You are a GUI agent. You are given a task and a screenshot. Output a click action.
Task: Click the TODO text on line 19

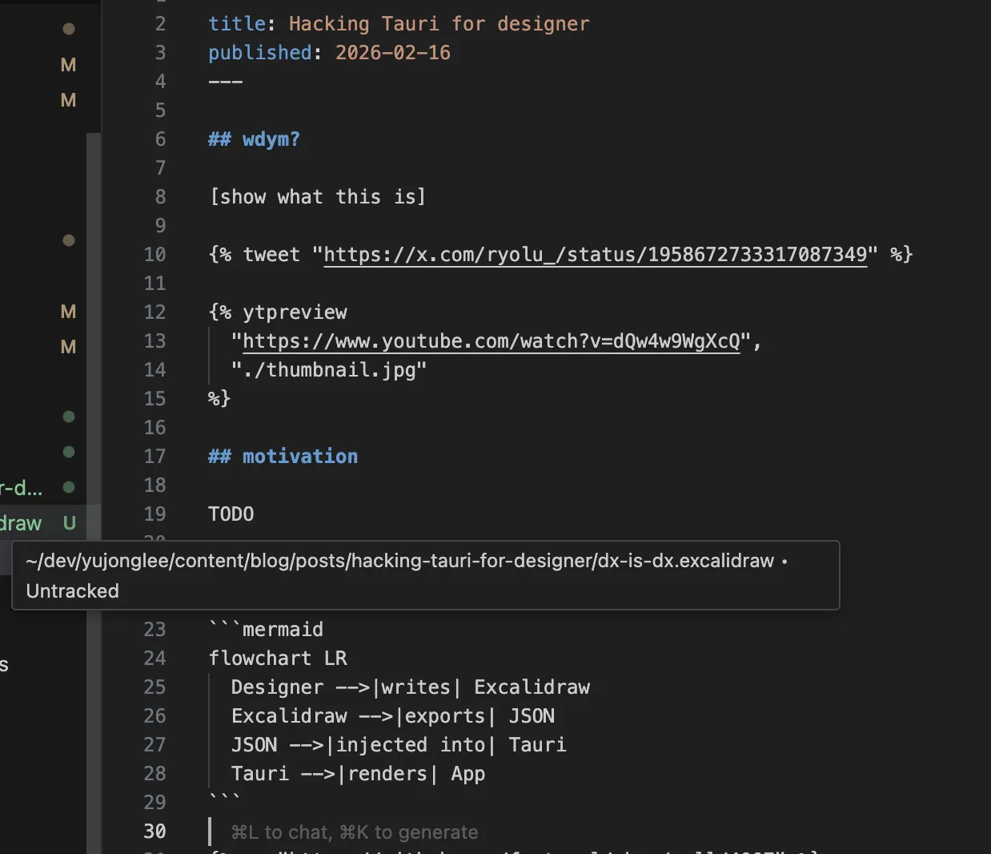pyautogui.click(x=231, y=514)
